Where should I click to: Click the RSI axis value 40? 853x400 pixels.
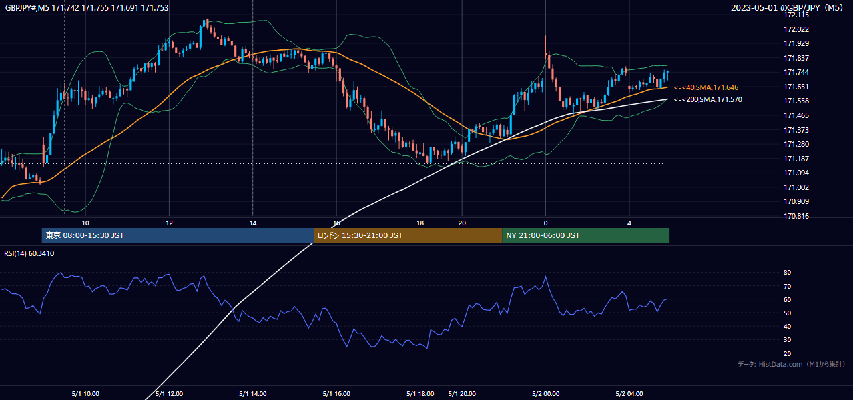pos(787,326)
